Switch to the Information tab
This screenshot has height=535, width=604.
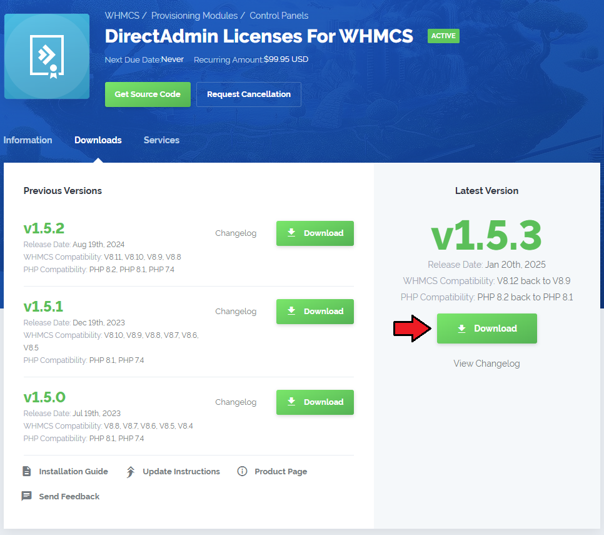coord(28,140)
